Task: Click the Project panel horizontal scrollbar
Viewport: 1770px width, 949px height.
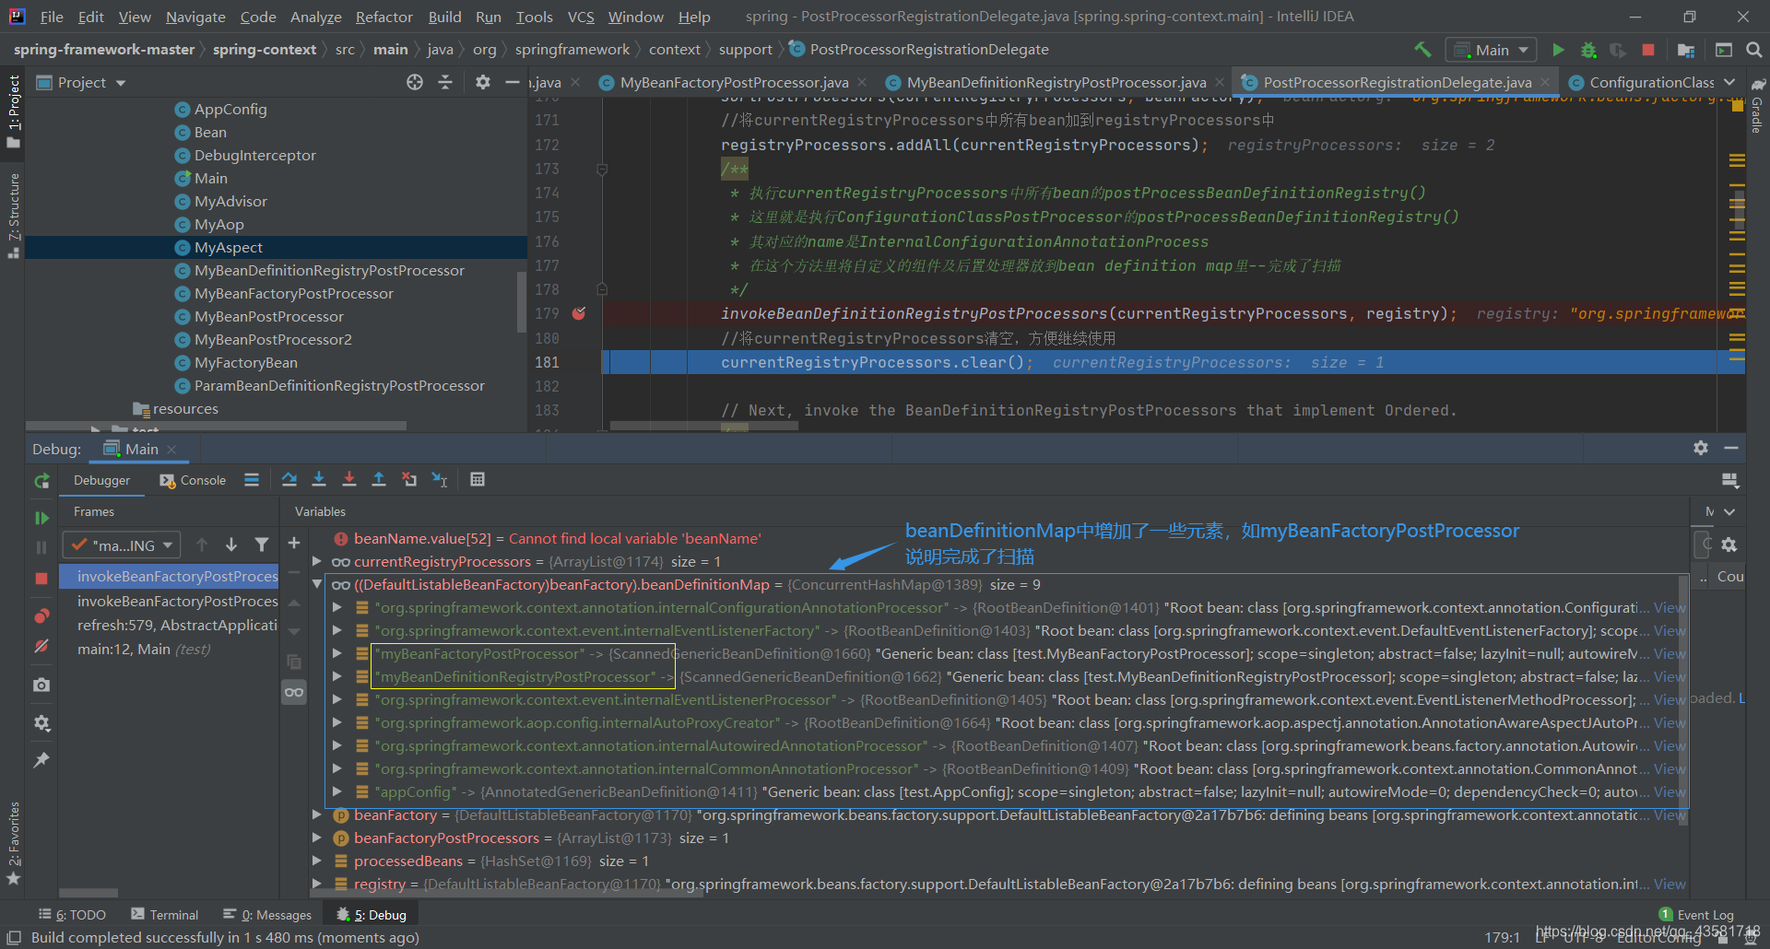Action: 216,426
